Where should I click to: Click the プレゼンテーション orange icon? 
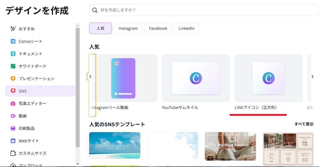(x=13, y=79)
